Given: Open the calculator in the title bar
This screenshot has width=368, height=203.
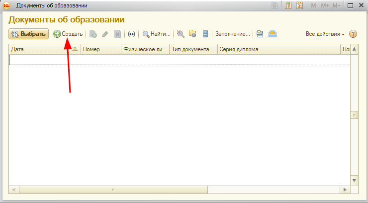Looking at the screenshot, I should point(288,5).
